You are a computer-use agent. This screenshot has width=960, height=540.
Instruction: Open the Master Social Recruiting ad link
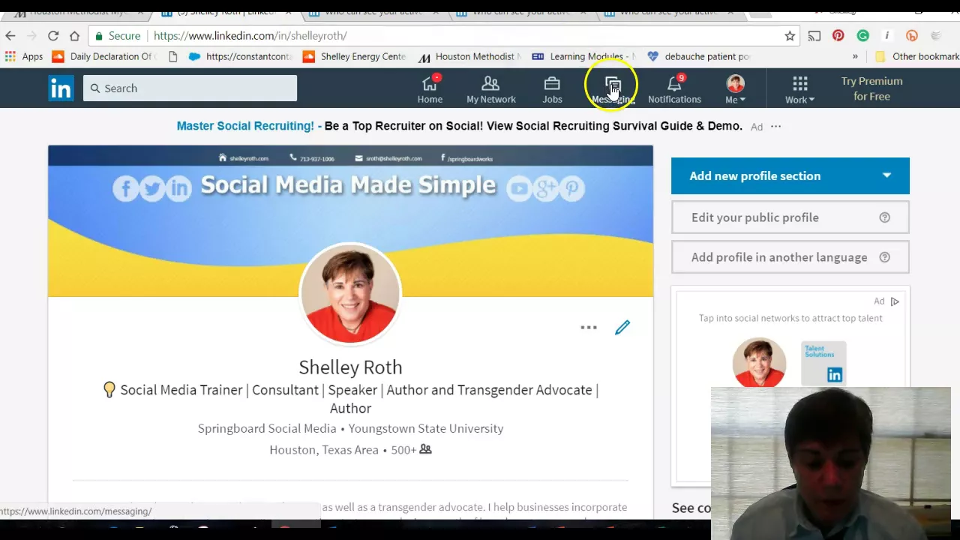point(459,126)
